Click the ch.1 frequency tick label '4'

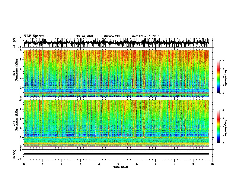pyautogui.click(x=21, y=78)
